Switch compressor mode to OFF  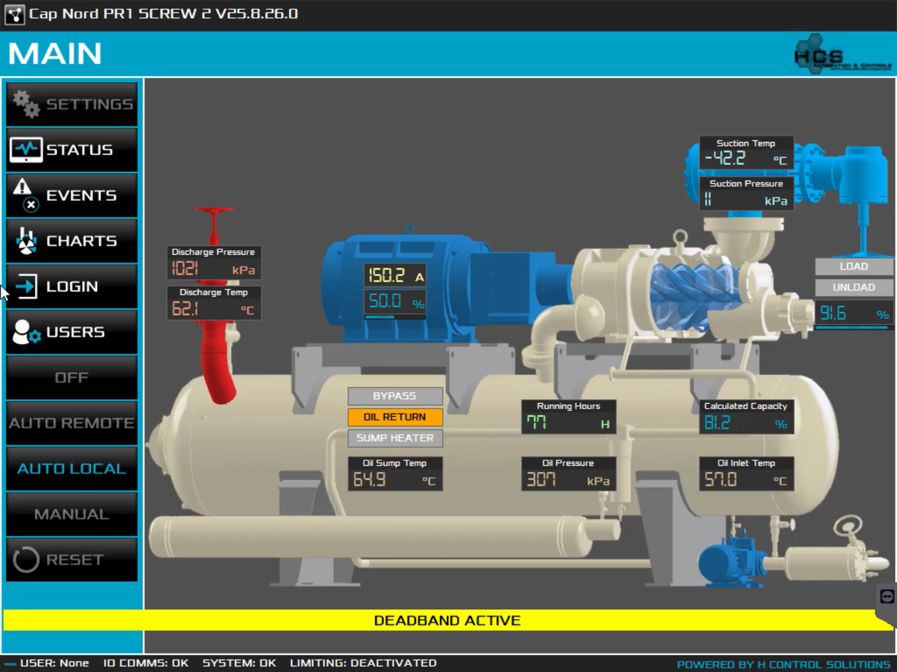tap(72, 377)
